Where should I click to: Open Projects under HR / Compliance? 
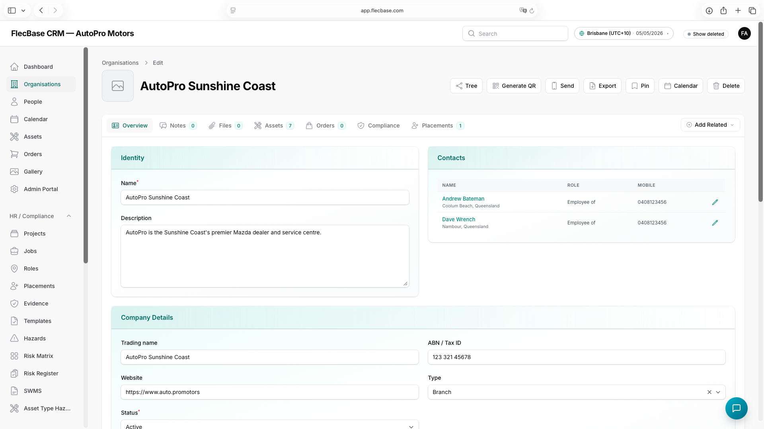41,234
